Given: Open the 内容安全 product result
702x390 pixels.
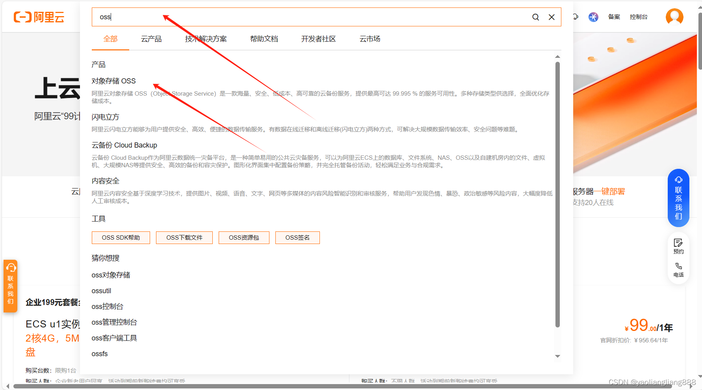Looking at the screenshot, I should tap(105, 181).
